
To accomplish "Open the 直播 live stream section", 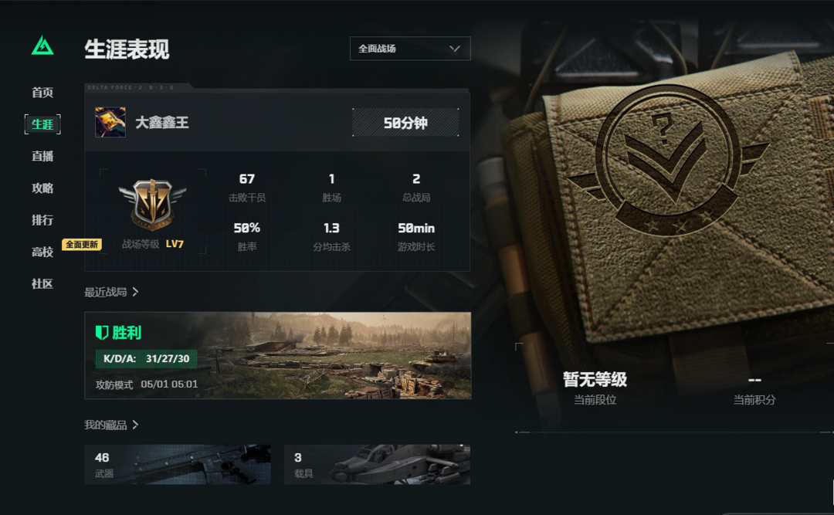I will tap(42, 157).
